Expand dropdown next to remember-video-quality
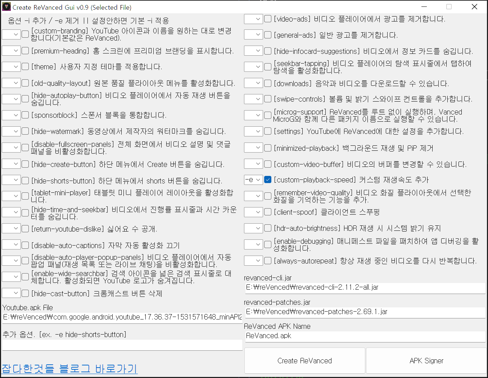Viewport: 488px width, 378px height. click(x=253, y=196)
